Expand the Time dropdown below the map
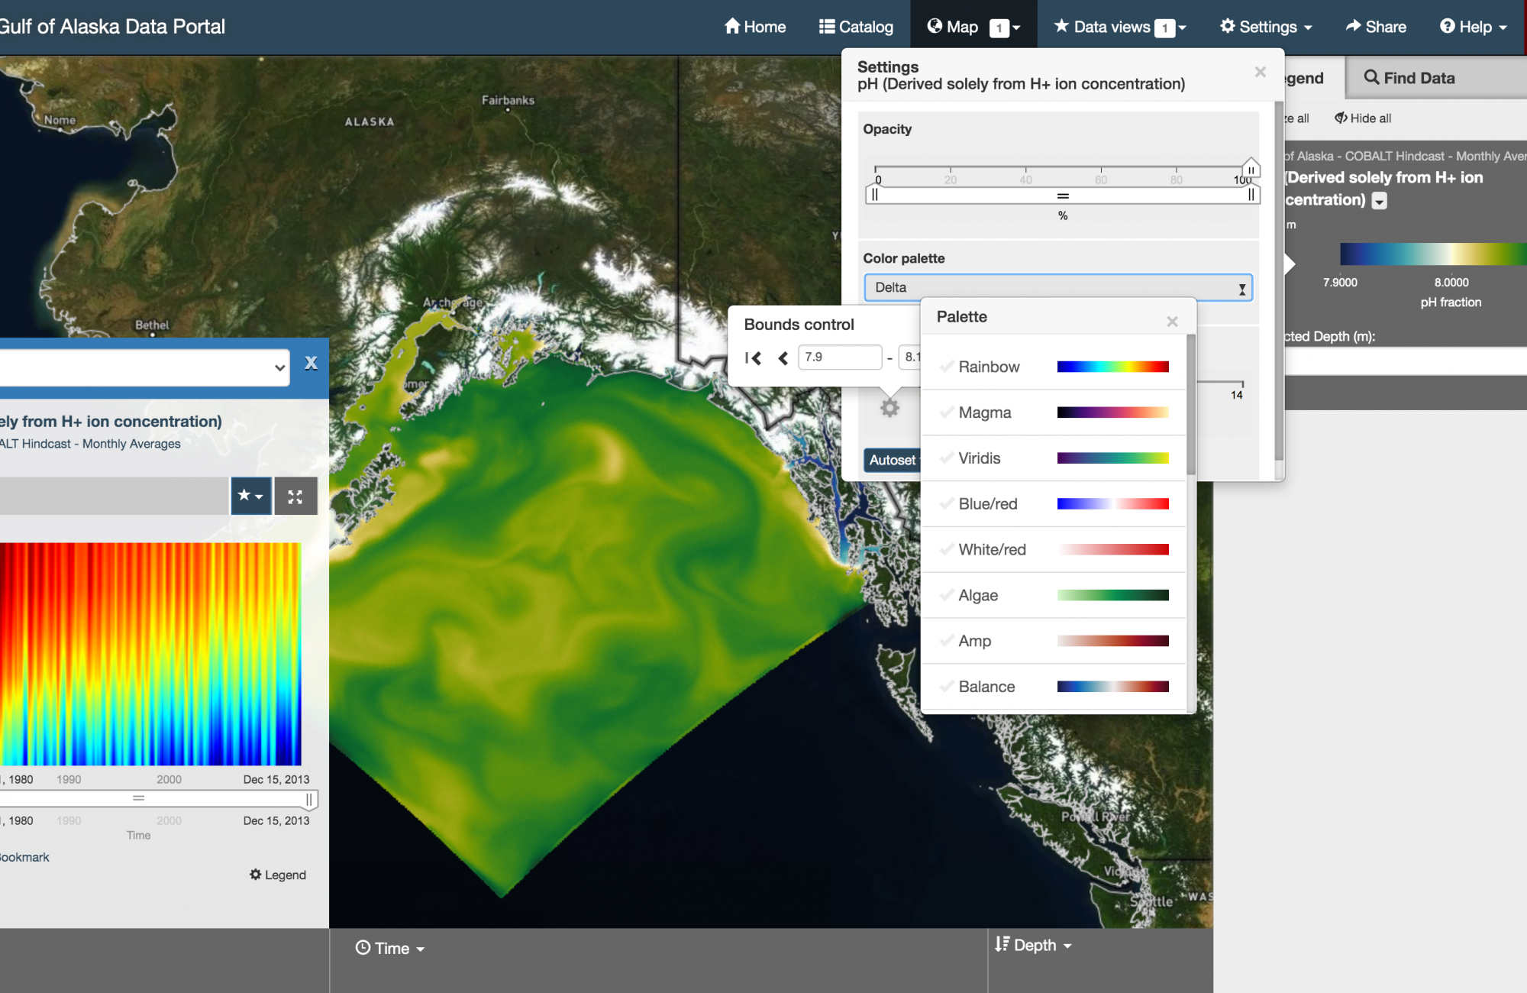The image size is (1527, 993). coord(390,948)
